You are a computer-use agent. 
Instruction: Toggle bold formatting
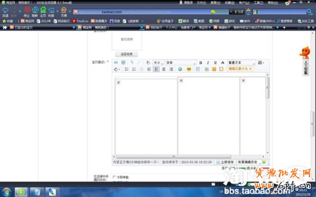click(x=200, y=63)
